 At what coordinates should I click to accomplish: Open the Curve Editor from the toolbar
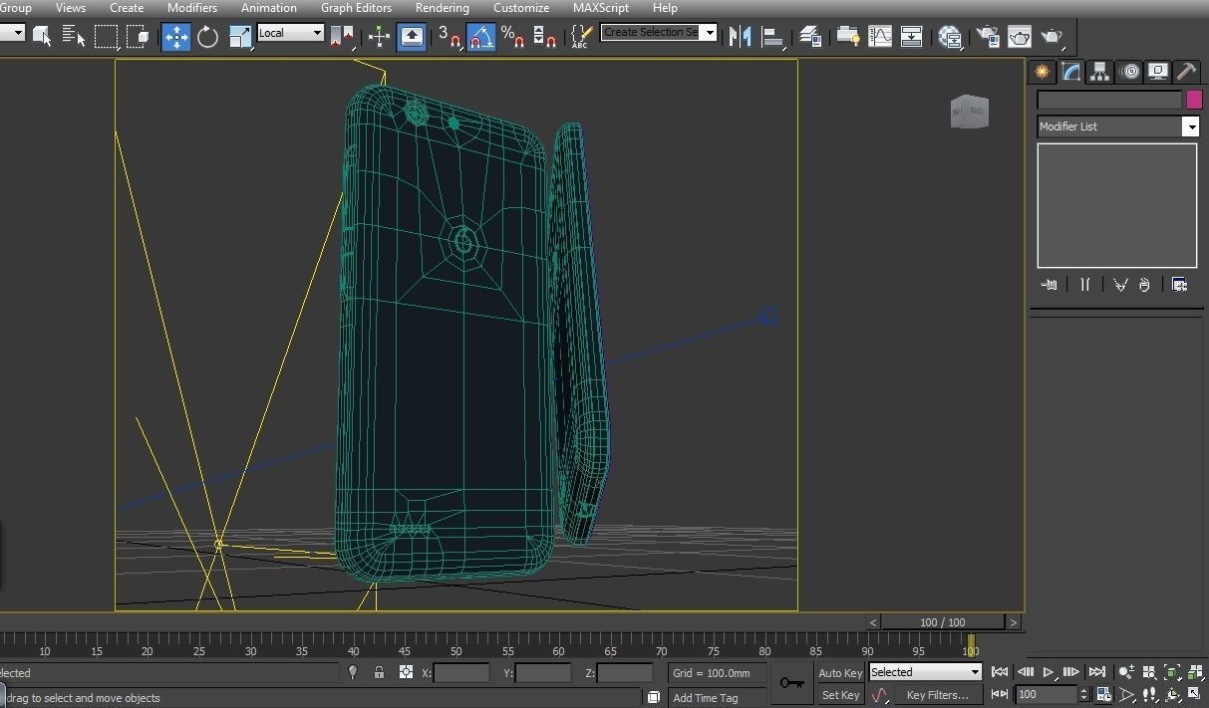(880, 37)
